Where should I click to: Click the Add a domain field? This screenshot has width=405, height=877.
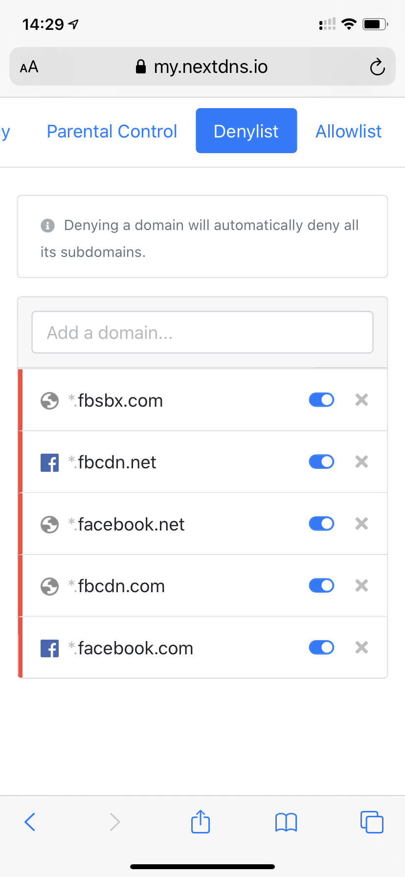(x=202, y=332)
